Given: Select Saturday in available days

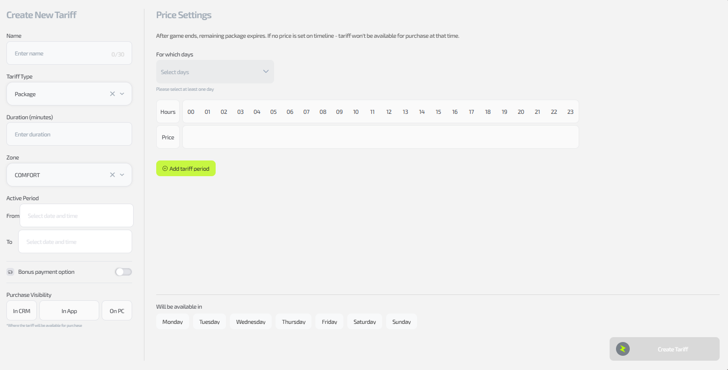Looking at the screenshot, I should pos(364,322).
